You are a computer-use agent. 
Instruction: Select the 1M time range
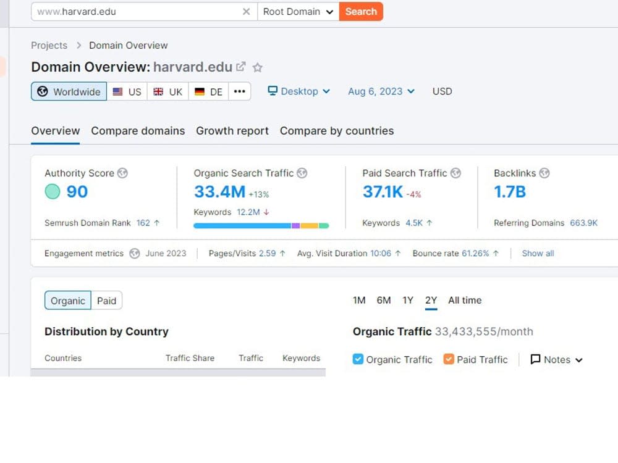pos(359,301)
